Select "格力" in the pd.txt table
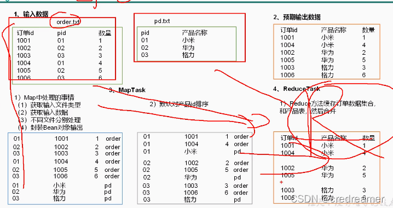The image size is (393, 208). [188, 55]
